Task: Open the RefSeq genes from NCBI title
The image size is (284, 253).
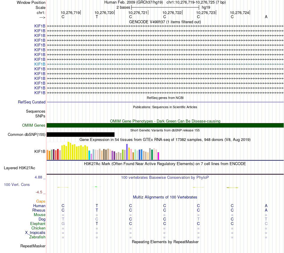Action: (165, 98)
